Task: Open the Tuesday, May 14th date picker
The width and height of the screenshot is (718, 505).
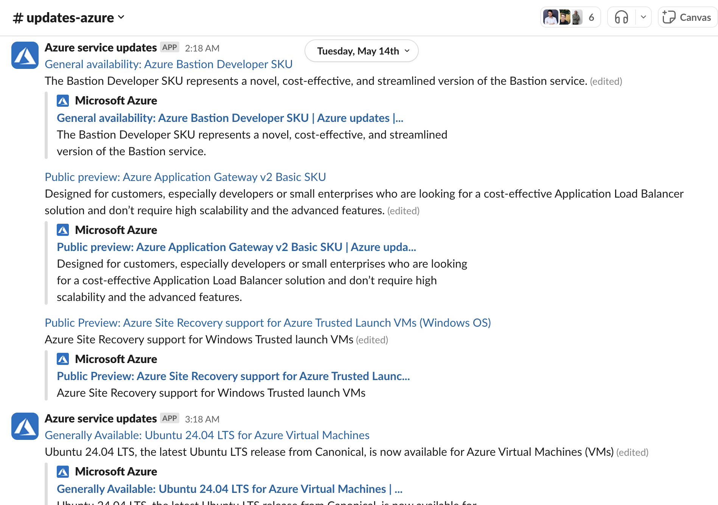Action: coord(362,51)
